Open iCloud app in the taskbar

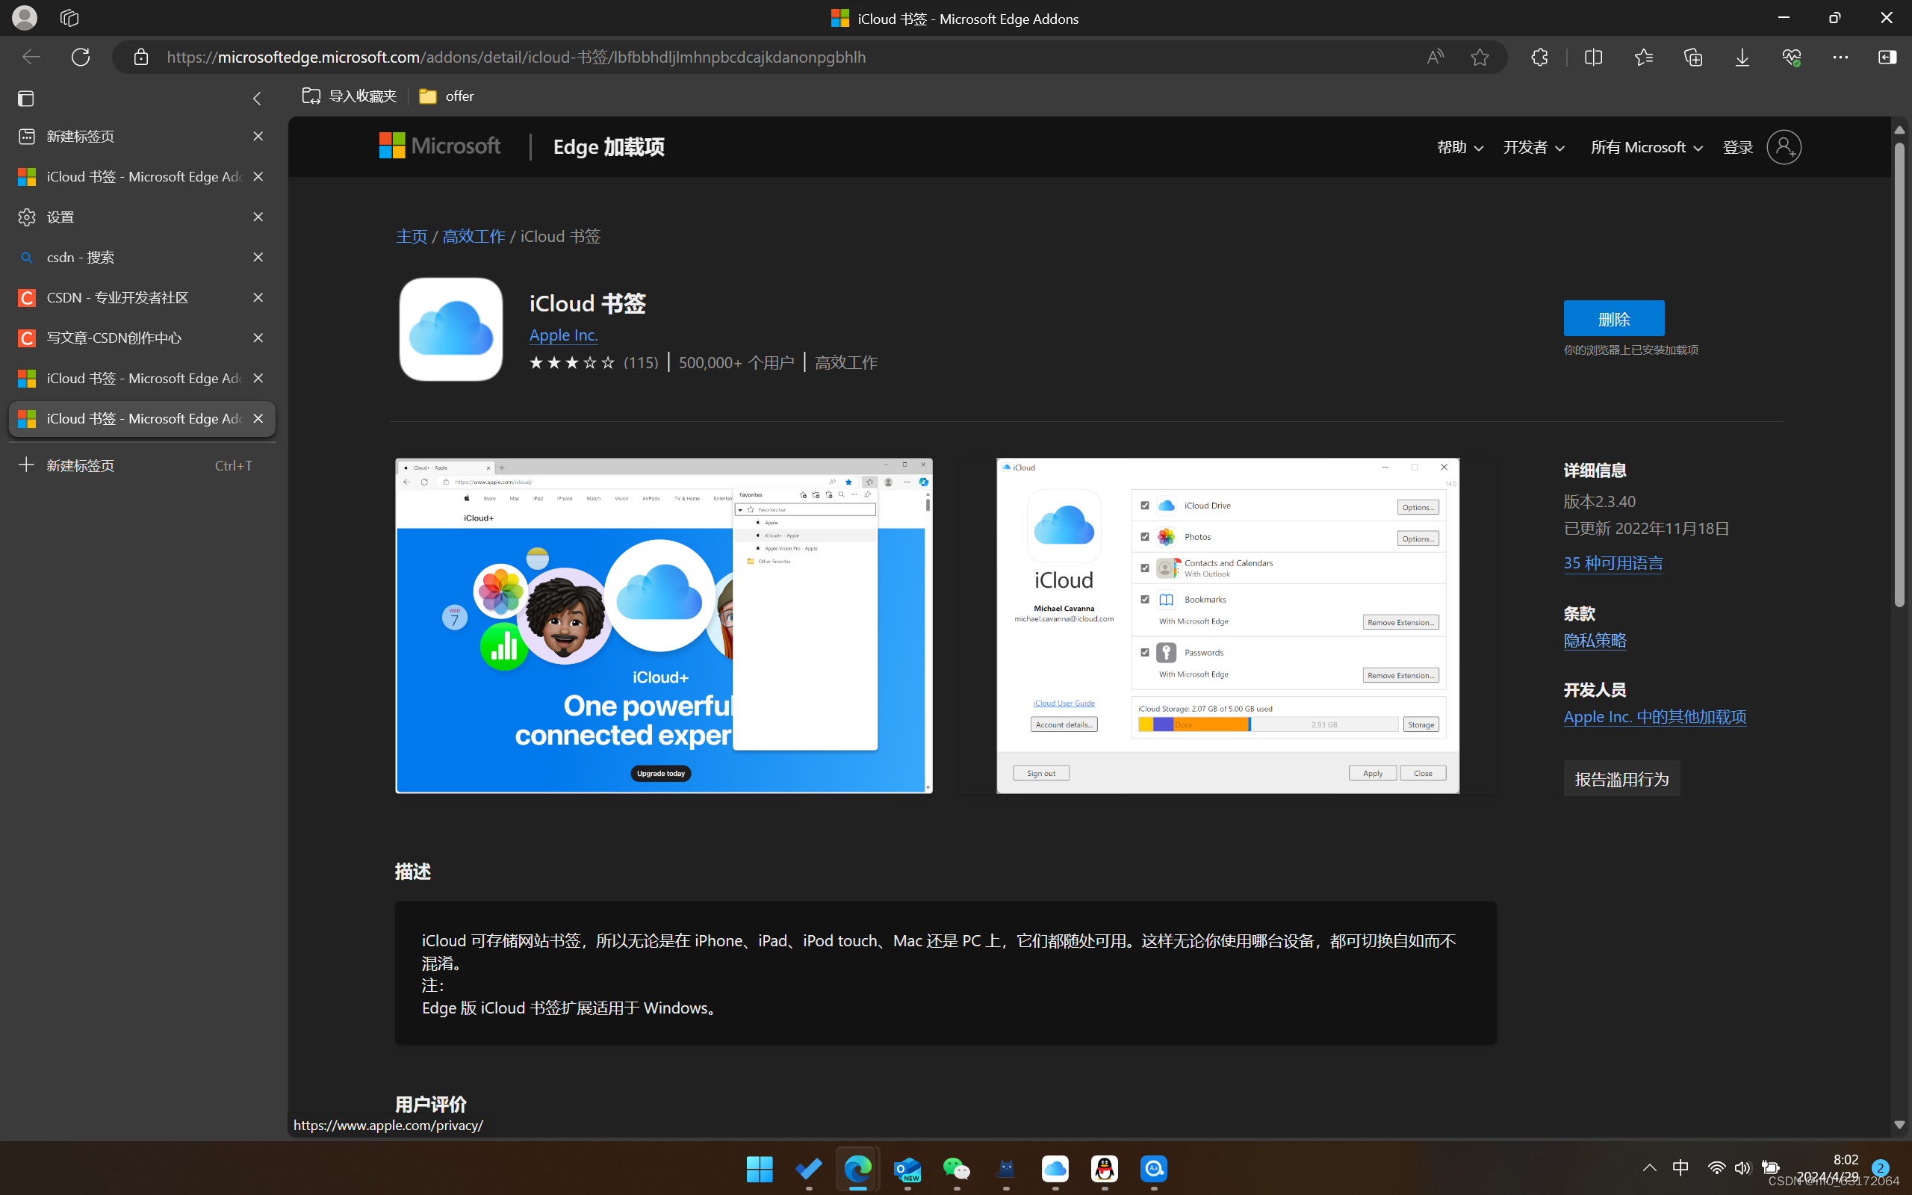point(1055,1168)
